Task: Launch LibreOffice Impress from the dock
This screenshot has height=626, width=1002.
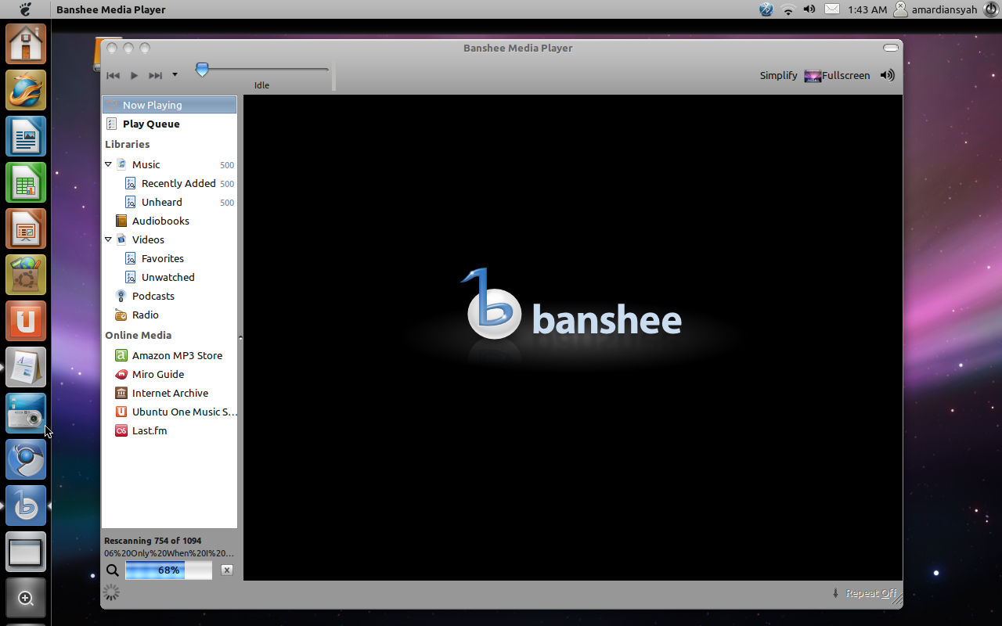Action: [x=26, y=228]
